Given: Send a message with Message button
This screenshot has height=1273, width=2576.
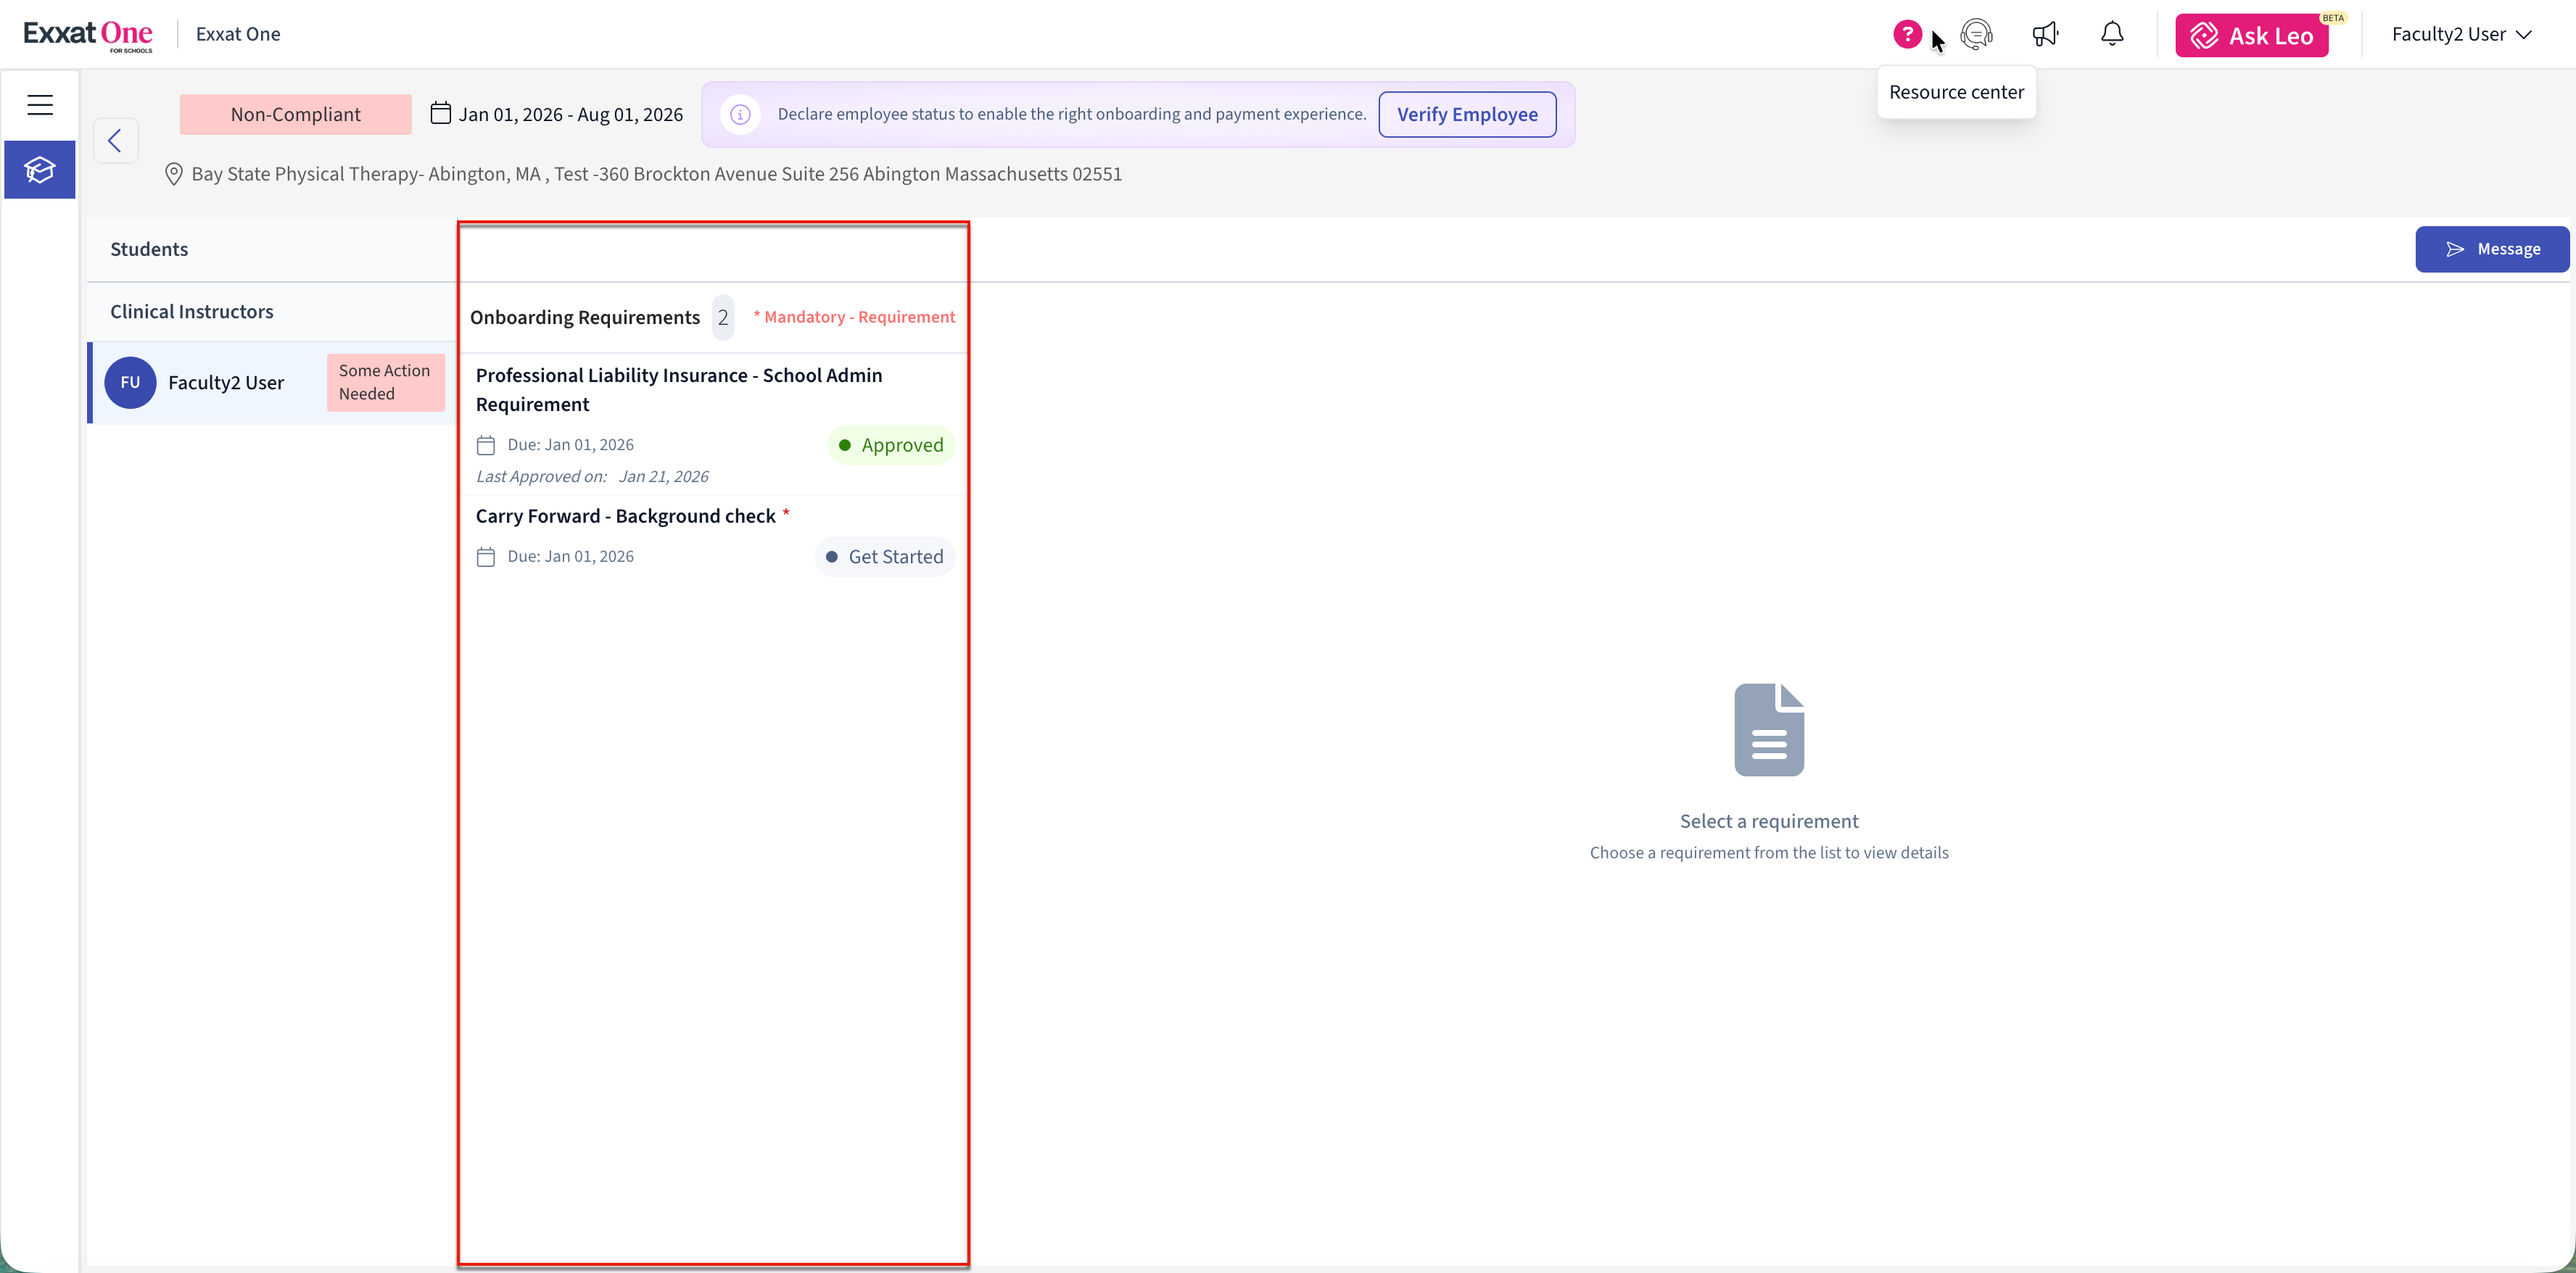Looking at the screenshot, I should (2492, 249).
